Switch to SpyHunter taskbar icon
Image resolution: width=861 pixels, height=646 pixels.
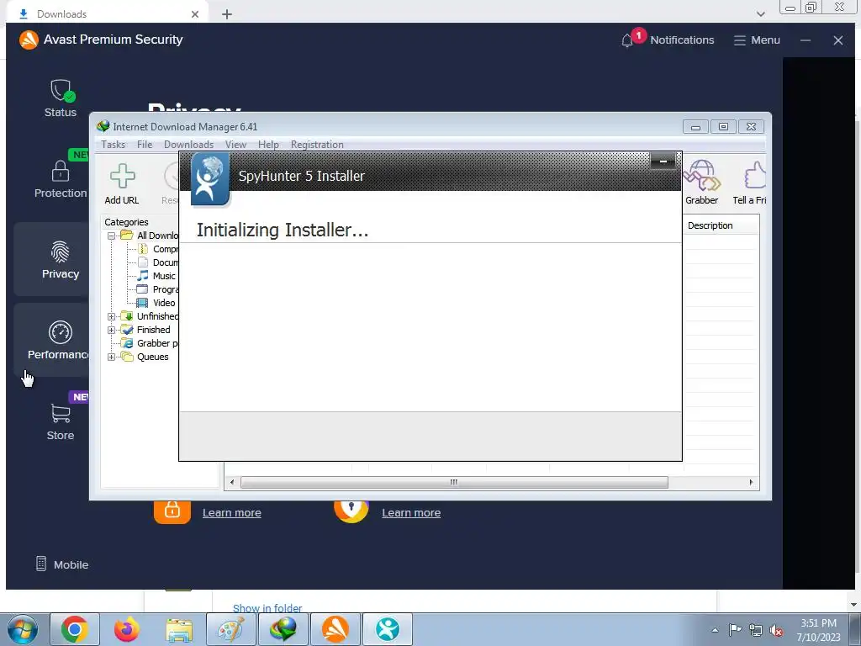[387, 629]
